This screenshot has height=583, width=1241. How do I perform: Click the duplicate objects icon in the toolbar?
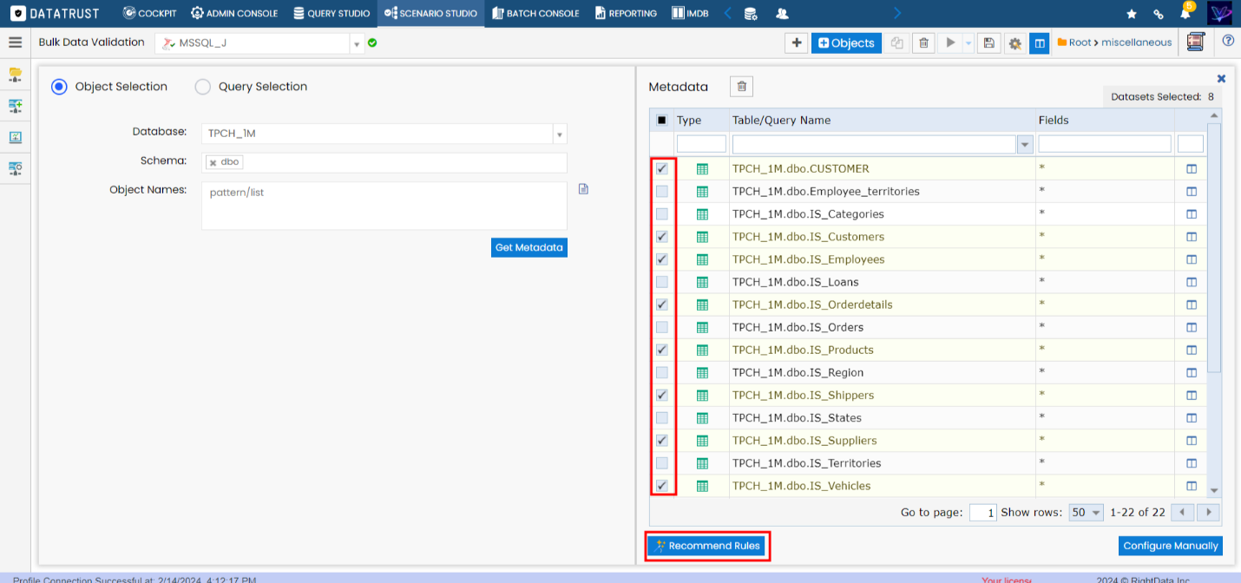coord(896,43)
